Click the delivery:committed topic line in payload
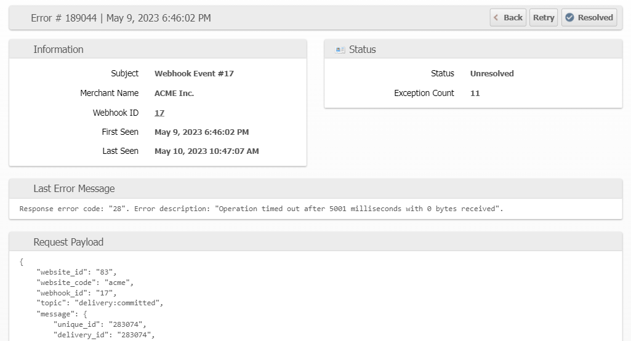631x341 pixels. click(100, 303)
